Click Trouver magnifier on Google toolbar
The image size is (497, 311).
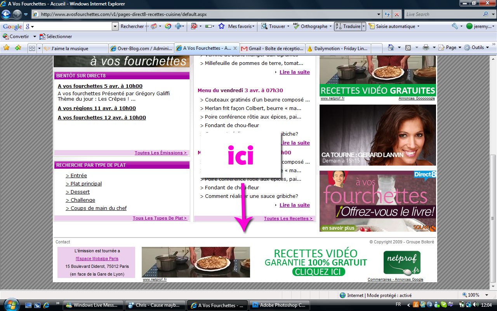[274, 26]
